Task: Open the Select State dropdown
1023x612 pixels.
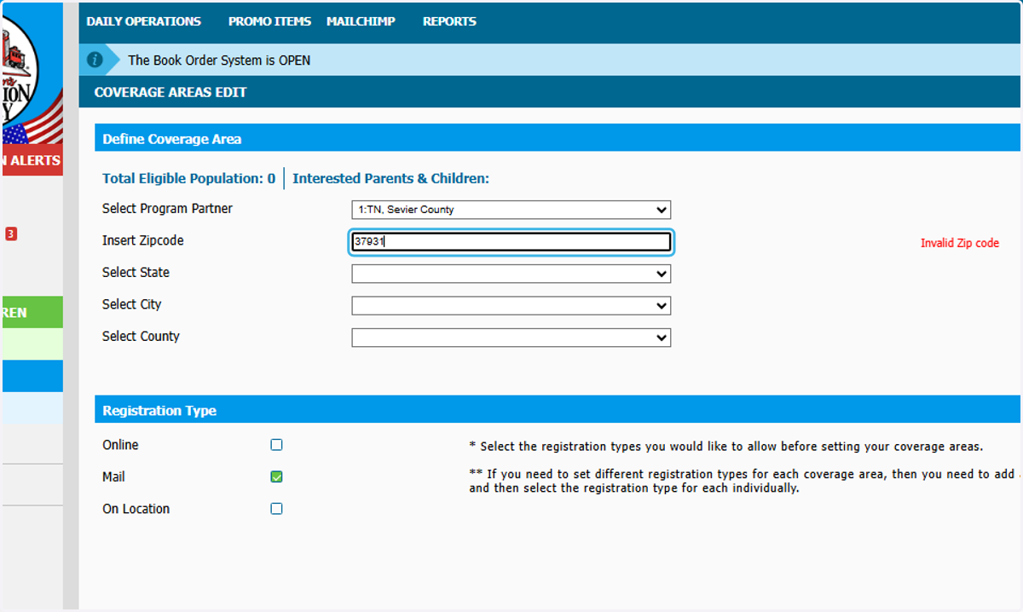Action: coord(511,274)
